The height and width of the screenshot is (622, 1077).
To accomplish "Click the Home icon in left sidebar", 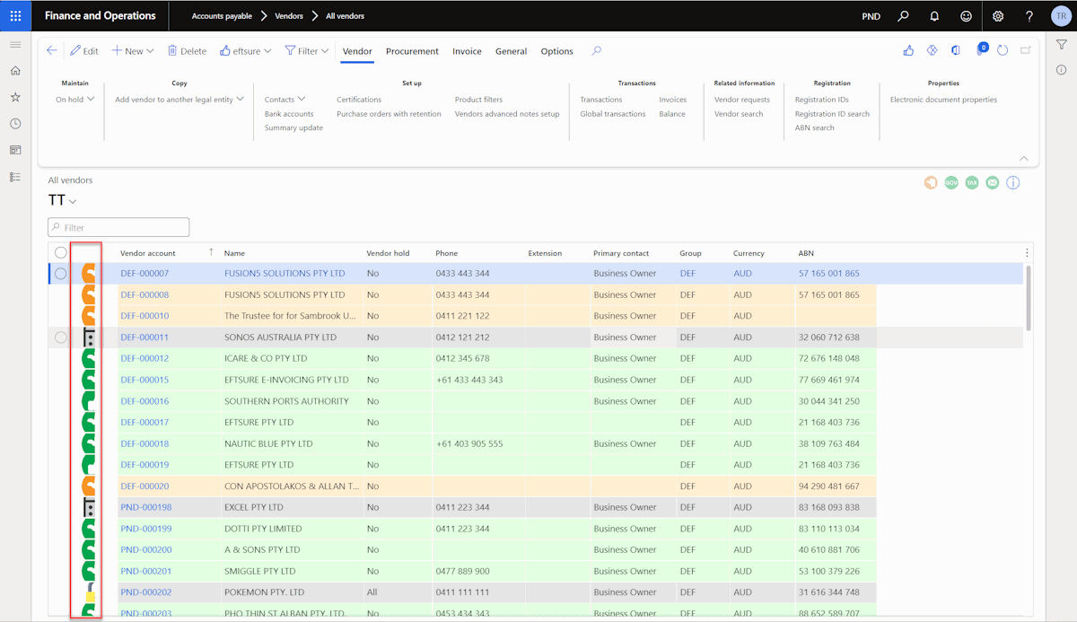I will 15,71.
